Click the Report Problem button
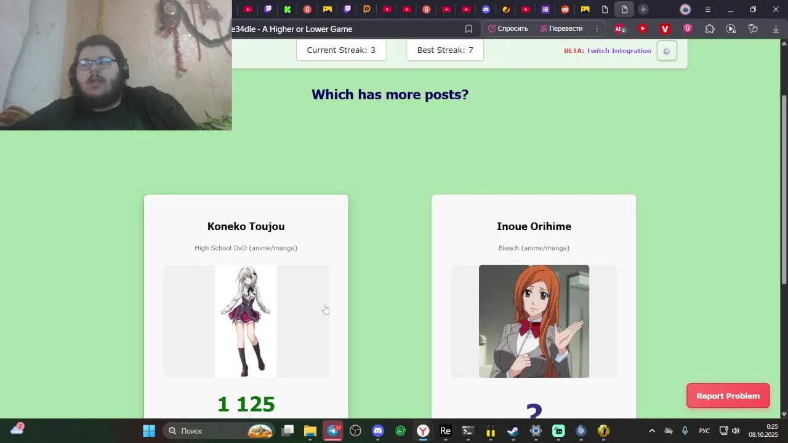The height and width of the screenshot is (443, 788). 728,396
